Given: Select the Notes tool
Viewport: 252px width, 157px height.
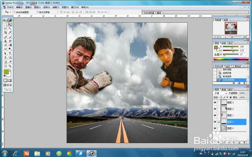Looking at the screenshot, I should (x=6, y=62).
